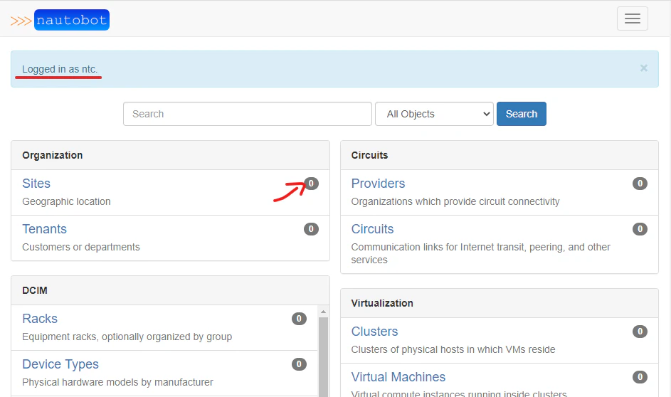
Task: Open the Clusters link
Action: point(374,331)
